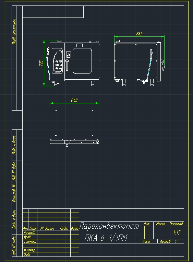Pick the 1:15 scale value
Viewport: 193px width, 262px height.
(x=177, y=232)
